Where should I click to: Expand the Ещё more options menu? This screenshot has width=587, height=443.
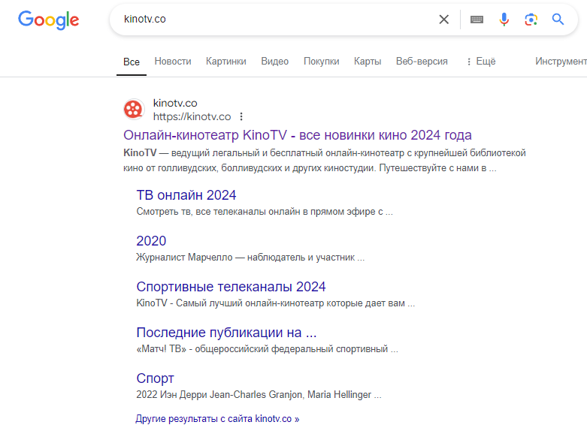click(x=481, y=62)
